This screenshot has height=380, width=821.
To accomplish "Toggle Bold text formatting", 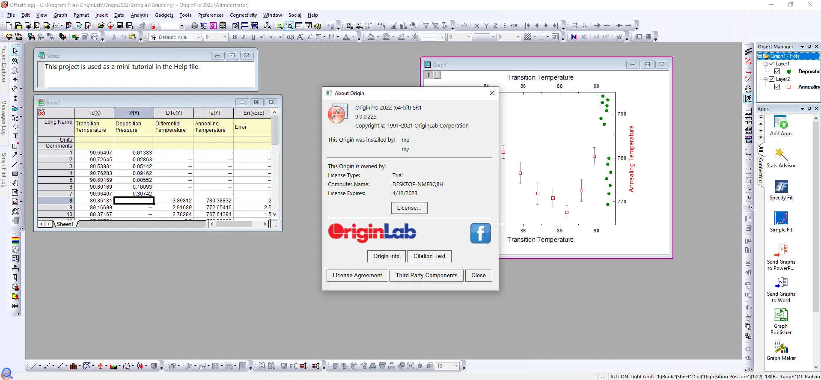I will [x=234, y=37].
